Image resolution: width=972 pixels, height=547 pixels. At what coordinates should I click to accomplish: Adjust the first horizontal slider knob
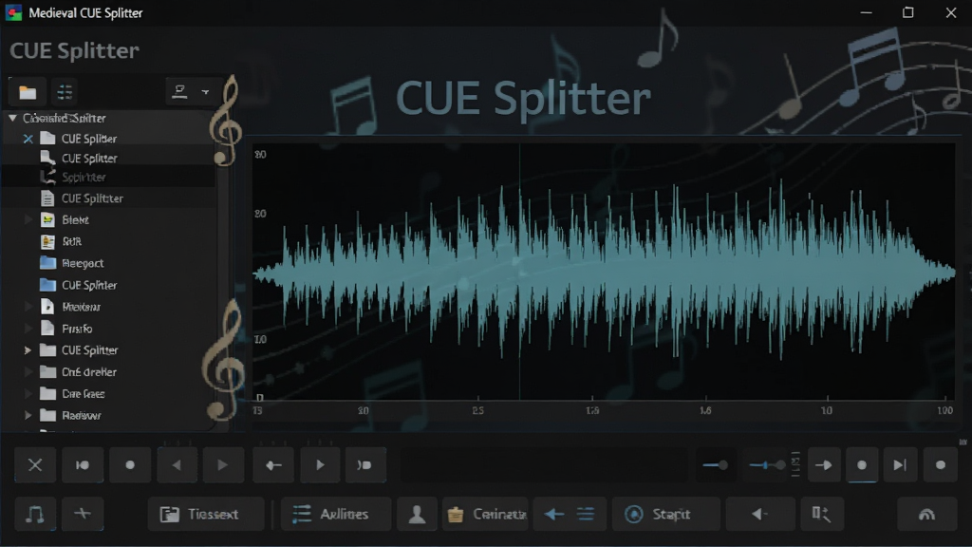(x=722, y=465)
